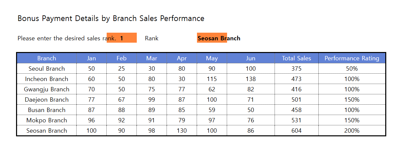The width and height of the screenshot is (412, 161).
Task: Select the Rank label cell
Action: [152, 38]
